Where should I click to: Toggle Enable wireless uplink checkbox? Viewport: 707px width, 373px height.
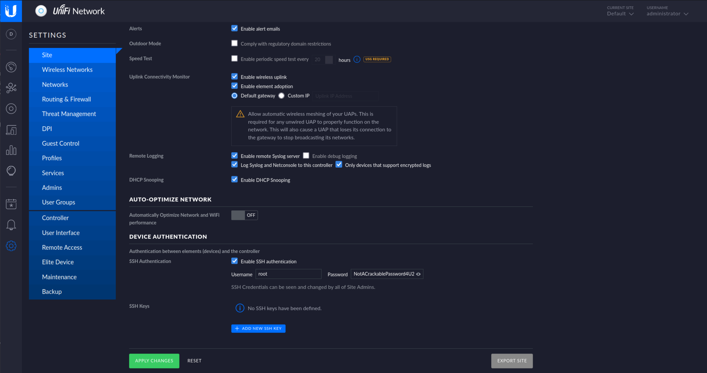[x=235, y=77]
